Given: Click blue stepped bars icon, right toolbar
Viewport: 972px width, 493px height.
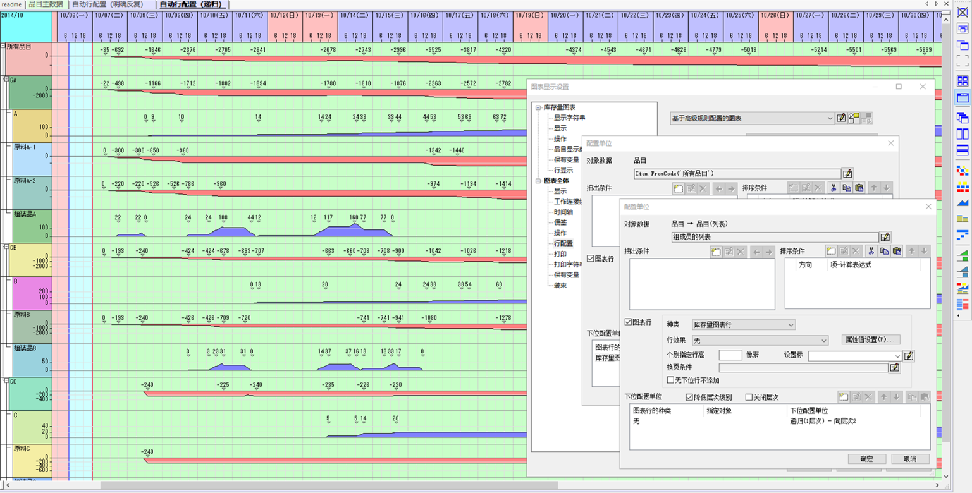Looking at the screenshot, I should click(x=962, y=235).
